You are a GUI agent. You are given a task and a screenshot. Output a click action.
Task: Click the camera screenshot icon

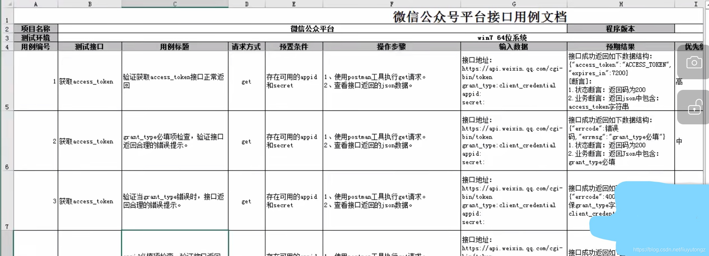[694, 62]
